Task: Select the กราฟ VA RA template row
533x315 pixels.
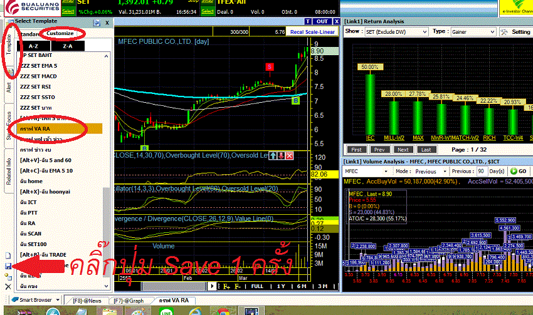Action: (x=60, y=128)
